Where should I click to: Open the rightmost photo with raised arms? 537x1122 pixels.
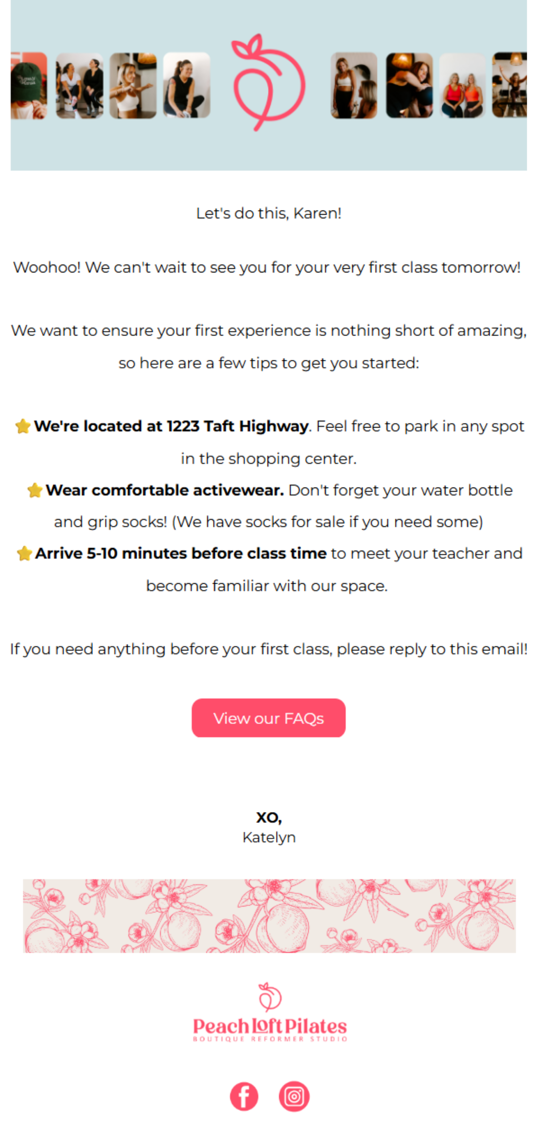(x=509, y=85)
